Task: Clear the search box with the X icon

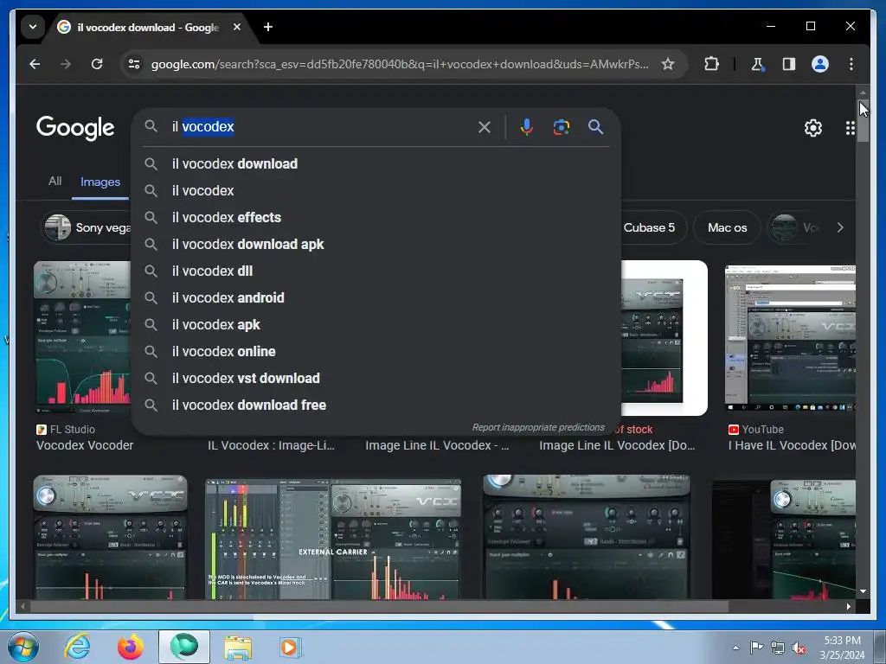Action: click(x=485, y=127)
